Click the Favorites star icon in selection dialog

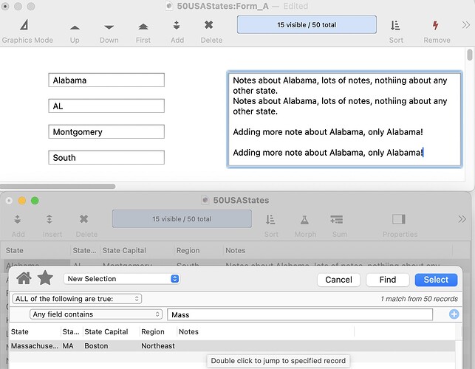(45, 277)
